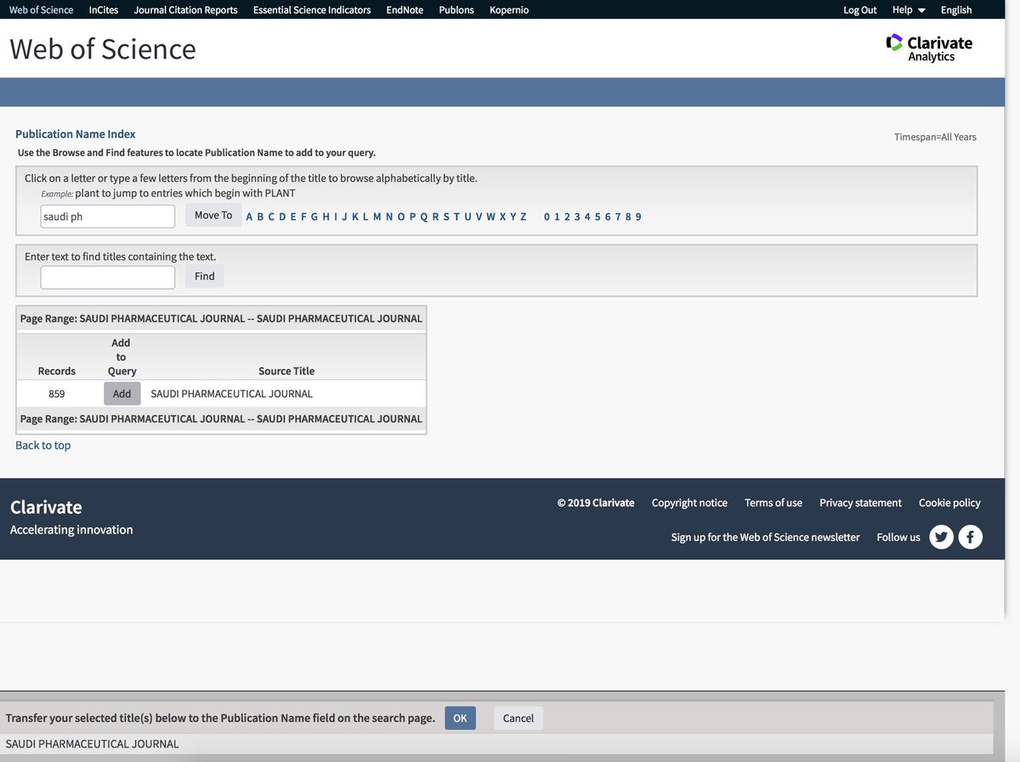Browse titles starting with letter N
1020x762 pixels.
389,217
